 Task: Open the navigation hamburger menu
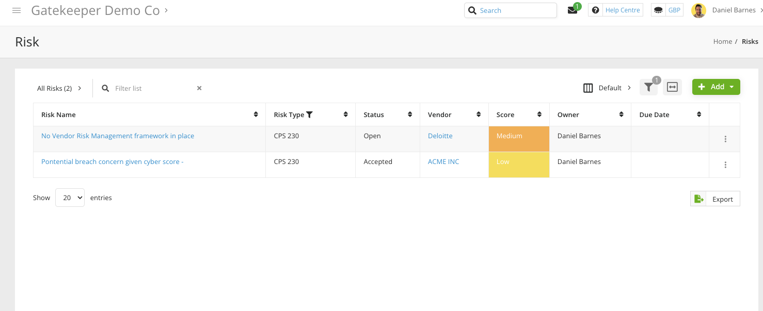click(x=17, y=10)
